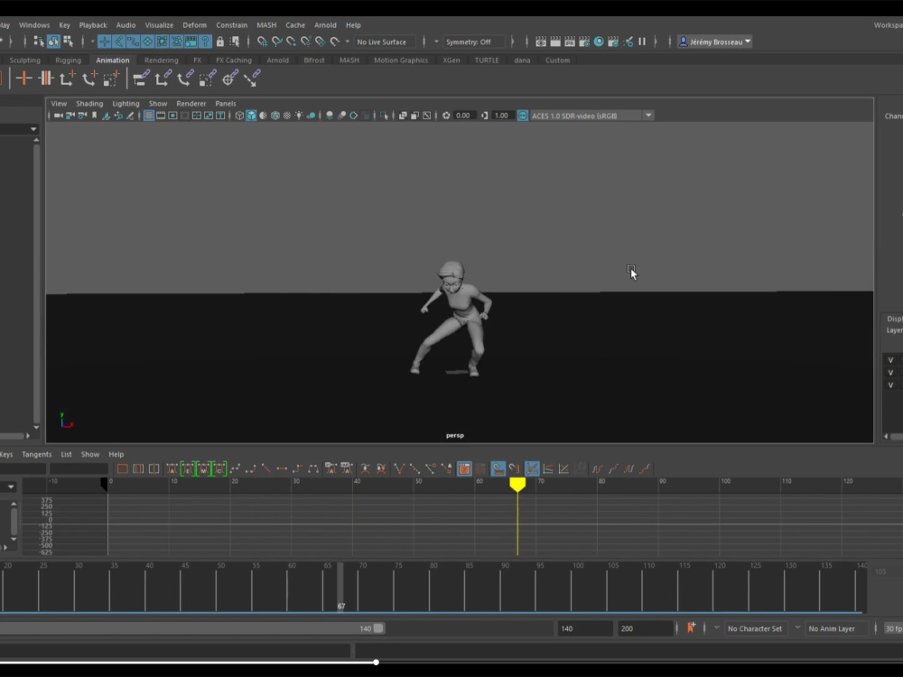Open the 30 fps frame rate dropdown

click(893, 628)
